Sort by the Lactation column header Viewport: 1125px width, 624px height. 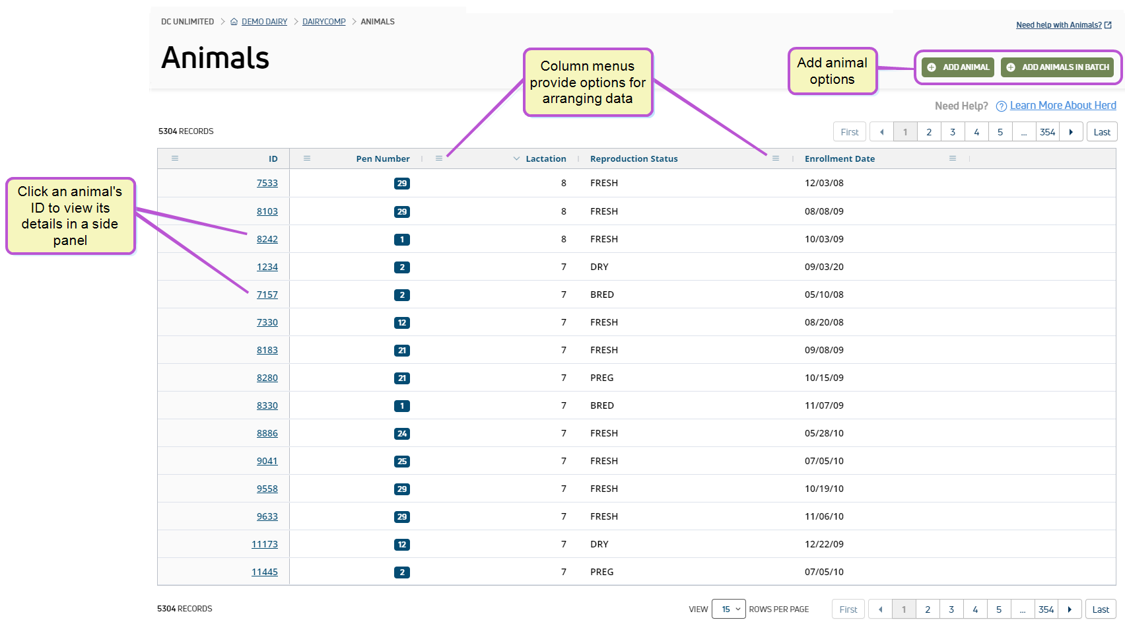coord(546,159)
